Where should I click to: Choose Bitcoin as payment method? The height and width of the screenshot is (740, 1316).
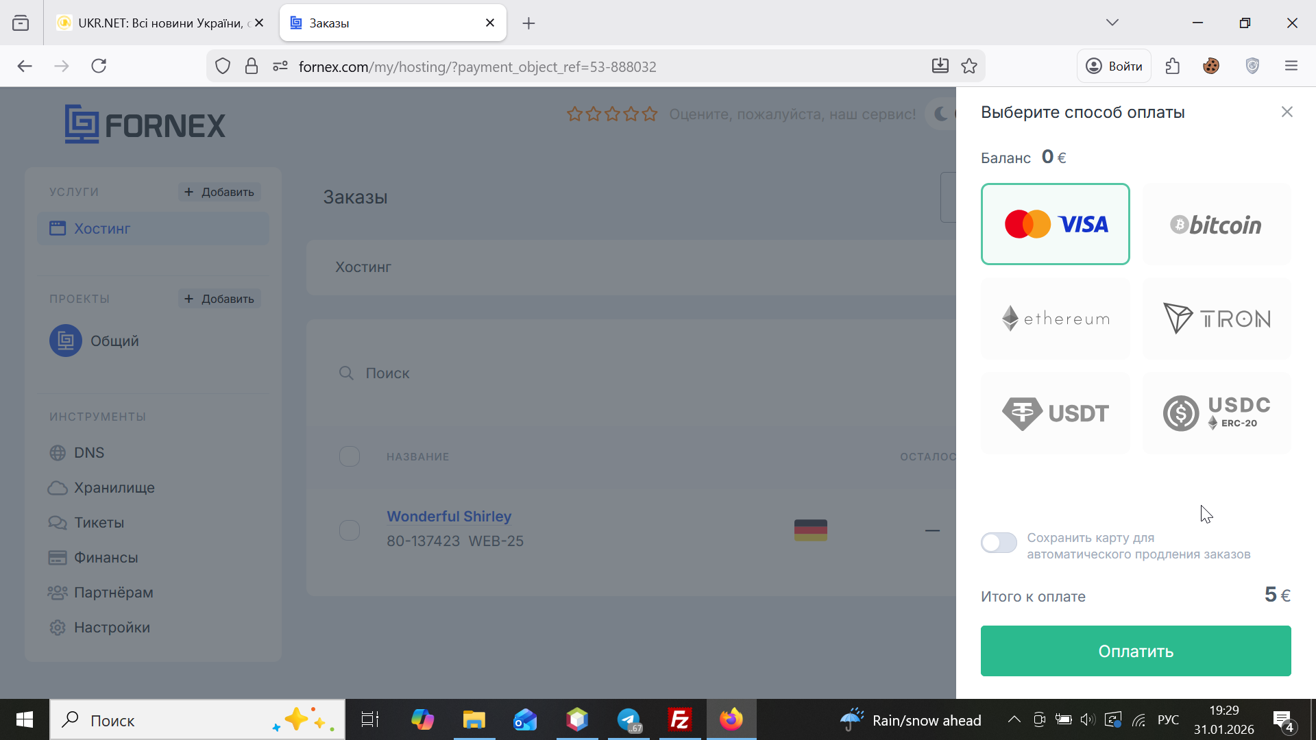pos(1216,224)
